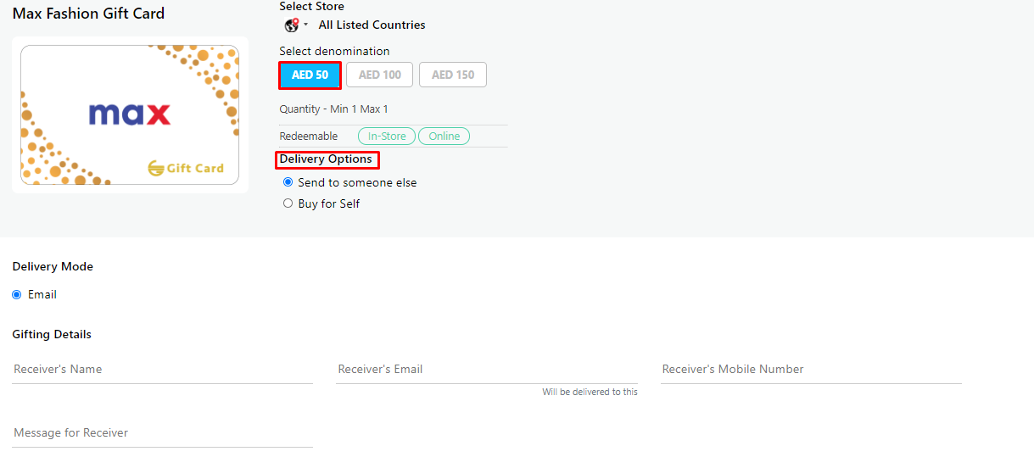
Task: Click the Max Fashion Gift Card title
Action: tap(88, 14)
